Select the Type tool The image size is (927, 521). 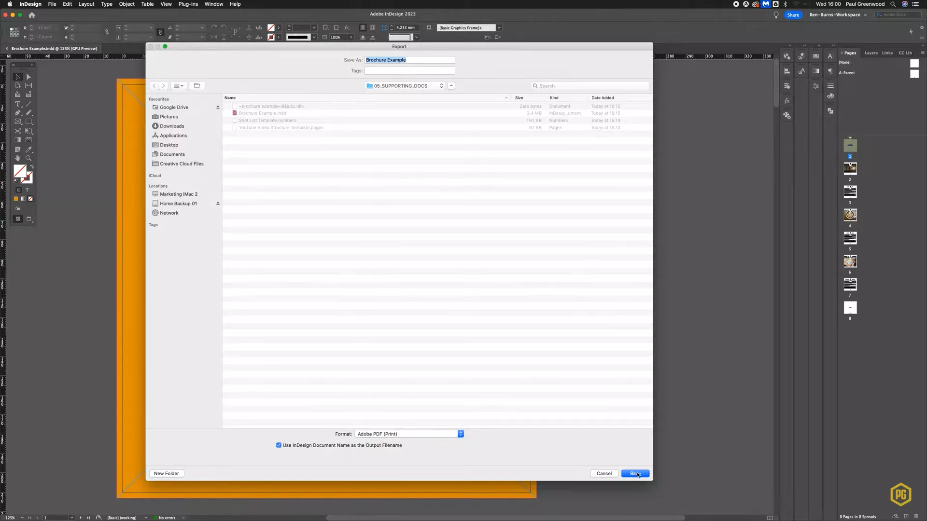point(18,104)
